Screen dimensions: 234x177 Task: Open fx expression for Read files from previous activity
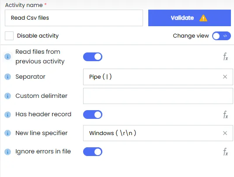(x=226, y=57)
